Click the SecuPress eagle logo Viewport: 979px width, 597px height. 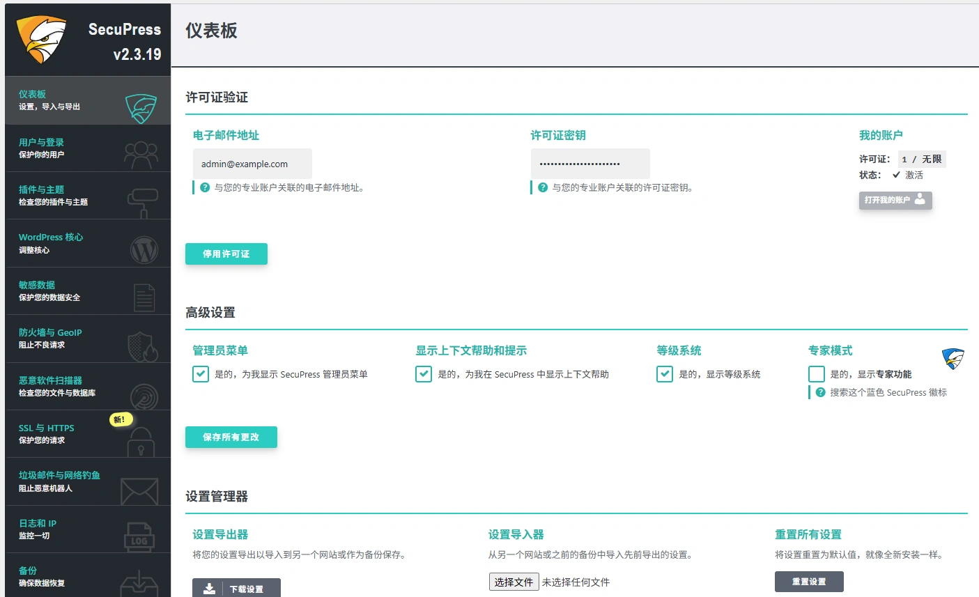pos(40,38)
